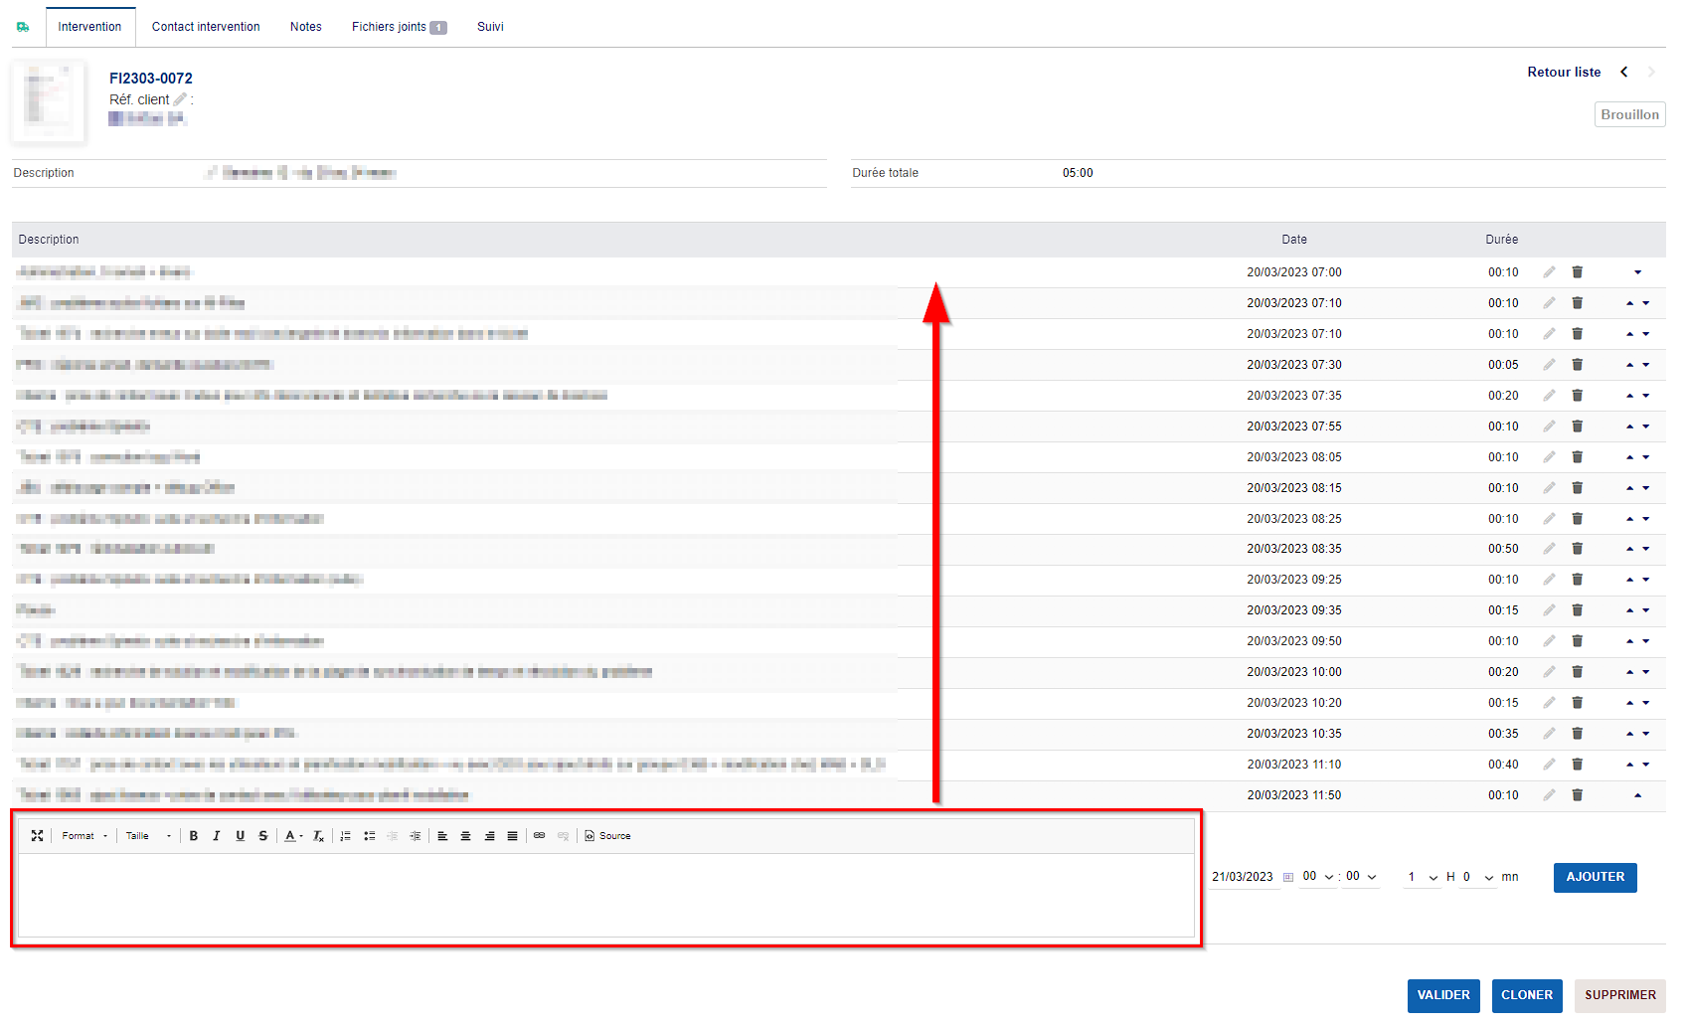Move the 20/03/2023 09:35 entry up
Viewport: 1687px width, 1027px height.
pyautogui.click(x=1629, y=610)
